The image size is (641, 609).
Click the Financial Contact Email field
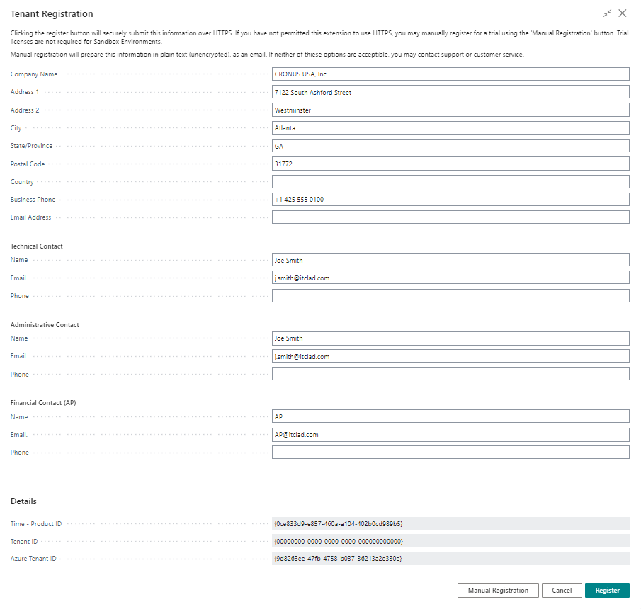click(x=450, y=435)
